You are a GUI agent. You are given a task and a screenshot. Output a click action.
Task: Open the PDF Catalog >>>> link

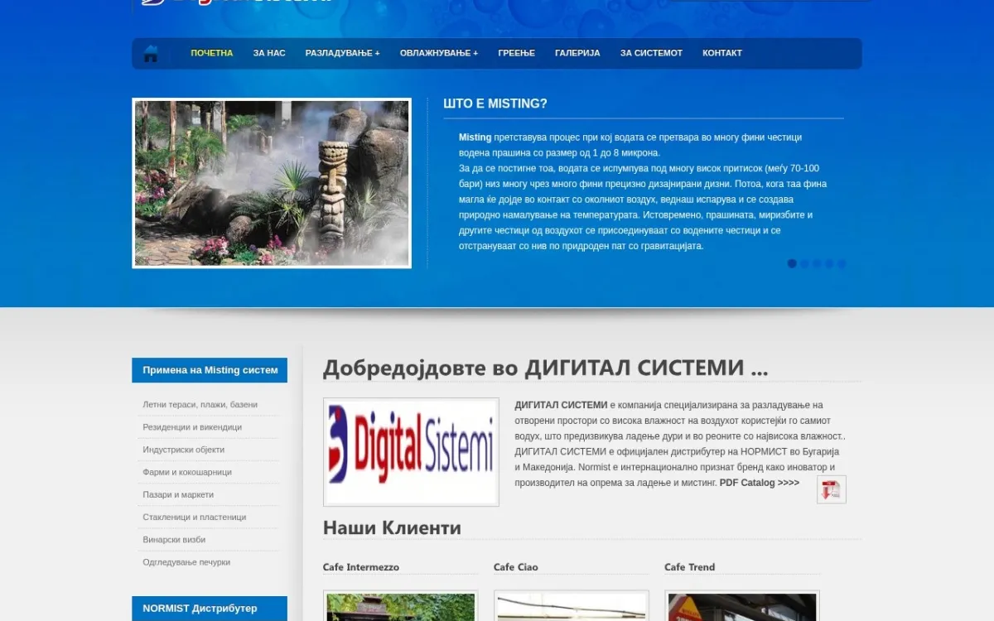click(x=760, y=483)
